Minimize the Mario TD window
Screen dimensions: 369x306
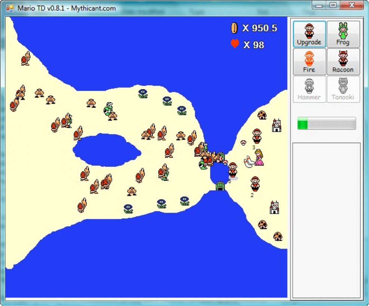[319, 5]
